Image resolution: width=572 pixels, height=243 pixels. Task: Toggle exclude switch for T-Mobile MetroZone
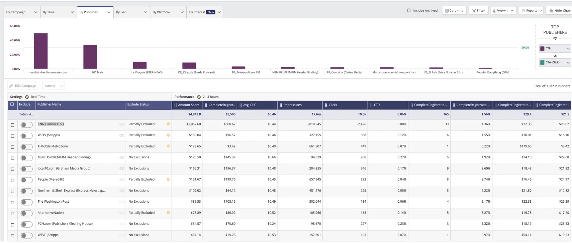click(x=26, y=147)
